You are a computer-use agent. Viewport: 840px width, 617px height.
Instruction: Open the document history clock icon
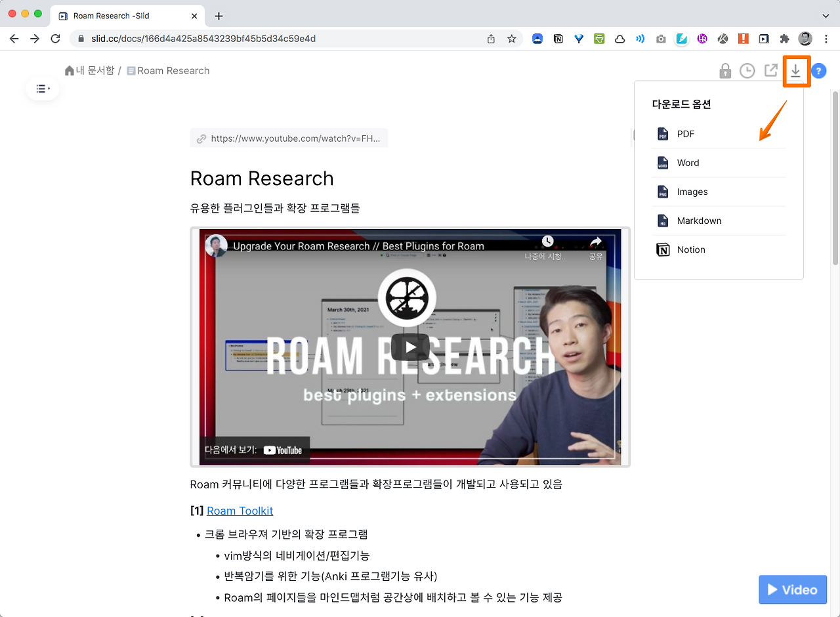click(747, 71)
